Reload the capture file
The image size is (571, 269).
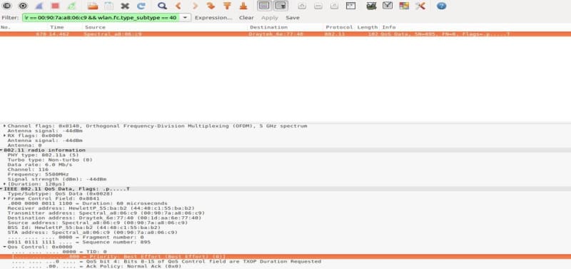point(141,6)
